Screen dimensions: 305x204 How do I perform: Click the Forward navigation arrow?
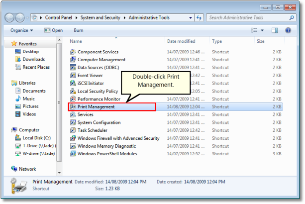[x=20, y=18]
